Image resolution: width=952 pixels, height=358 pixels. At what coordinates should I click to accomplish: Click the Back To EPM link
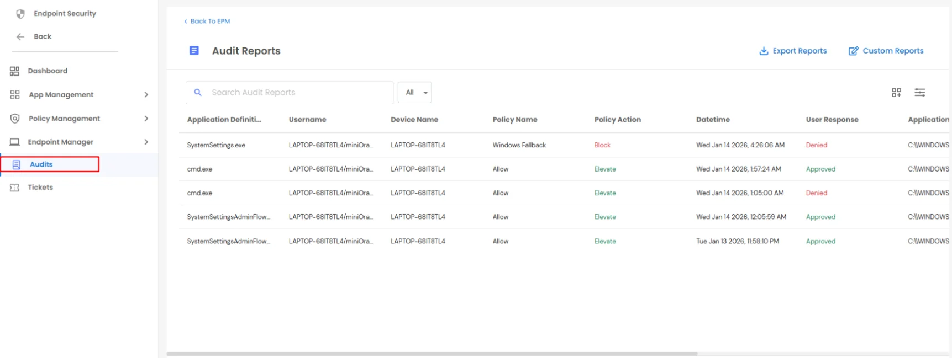207,22
